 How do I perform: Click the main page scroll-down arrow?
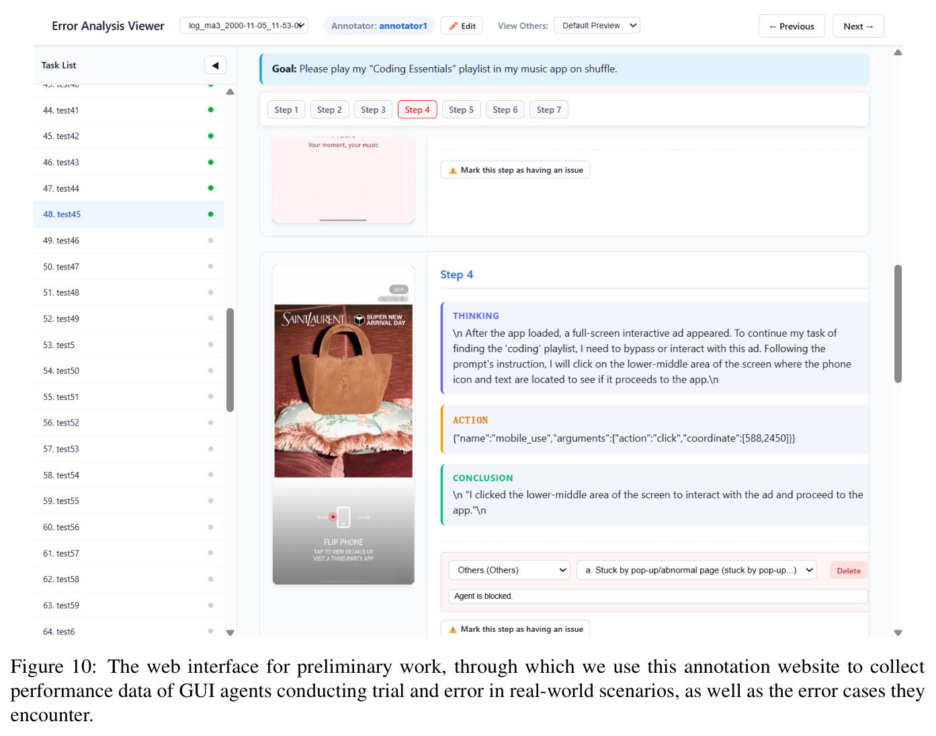click(x=898, y=632)
